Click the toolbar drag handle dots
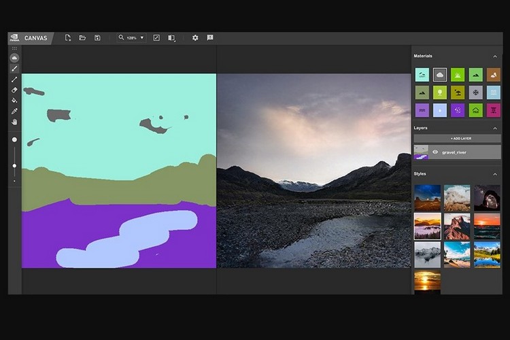Image resolution: width=510 pixels, height=340 pixels. [x=14, y=48]
